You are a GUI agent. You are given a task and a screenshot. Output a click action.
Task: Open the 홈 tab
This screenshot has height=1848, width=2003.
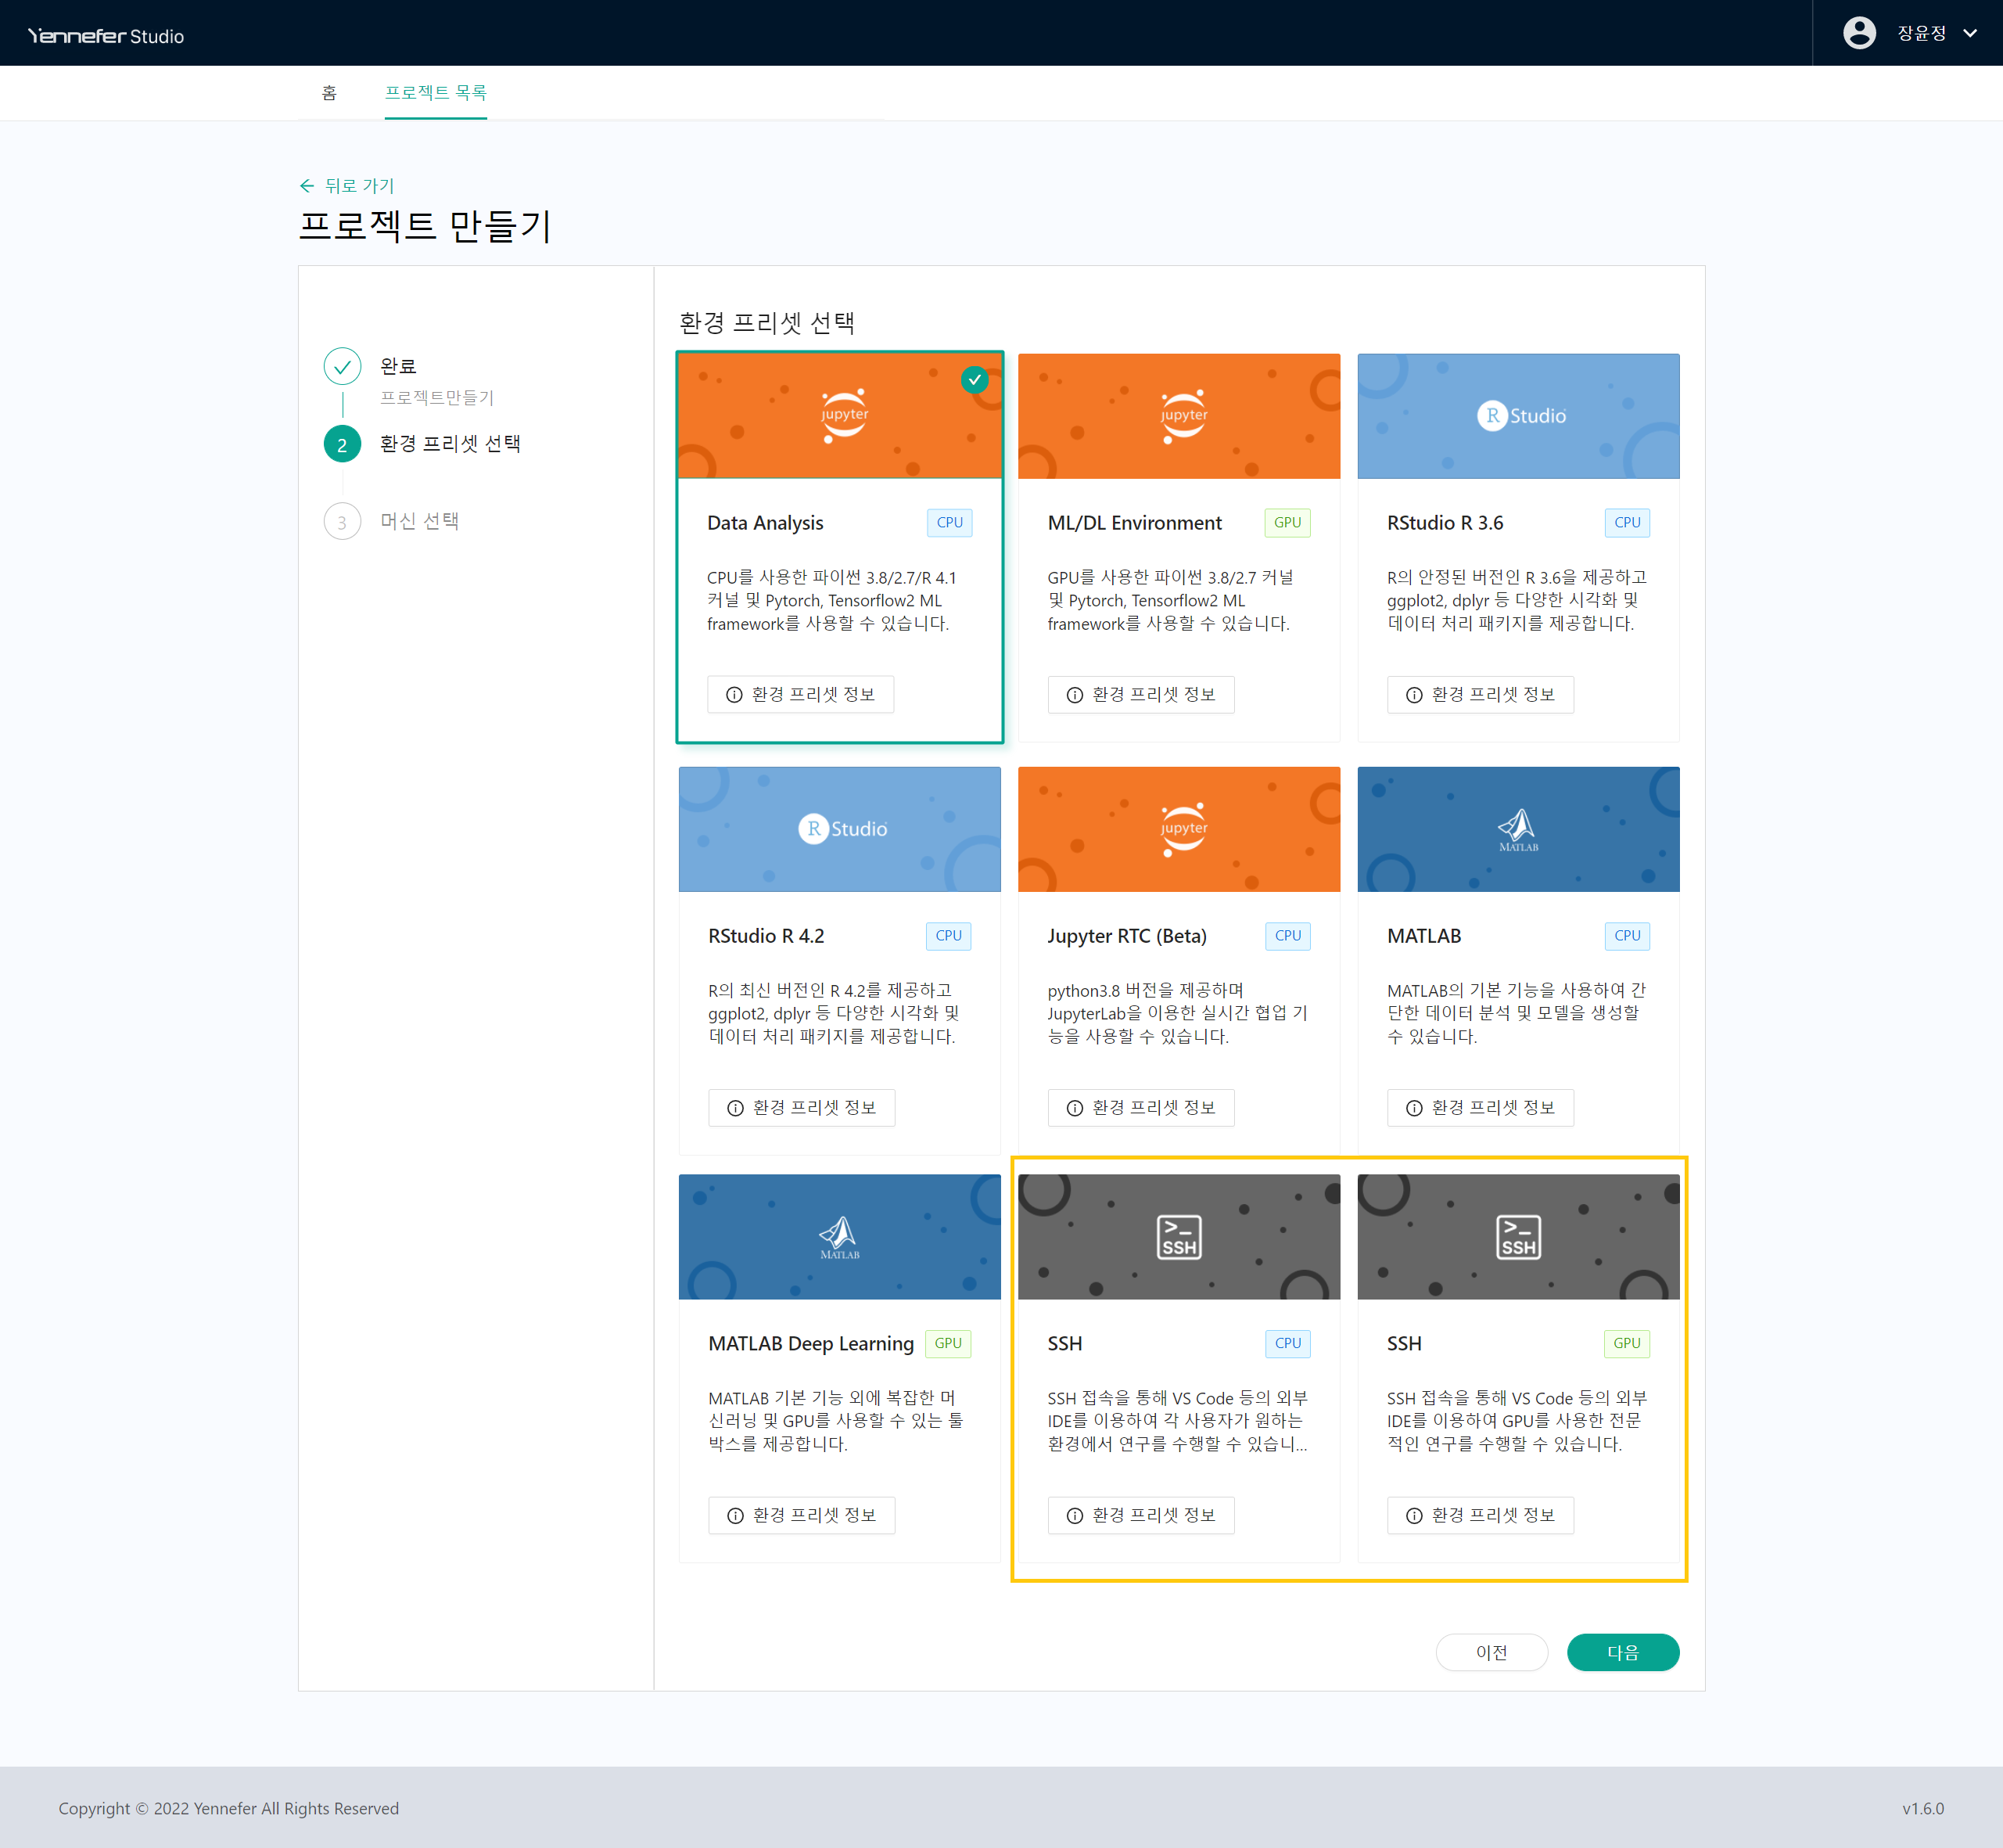point(328,93)
